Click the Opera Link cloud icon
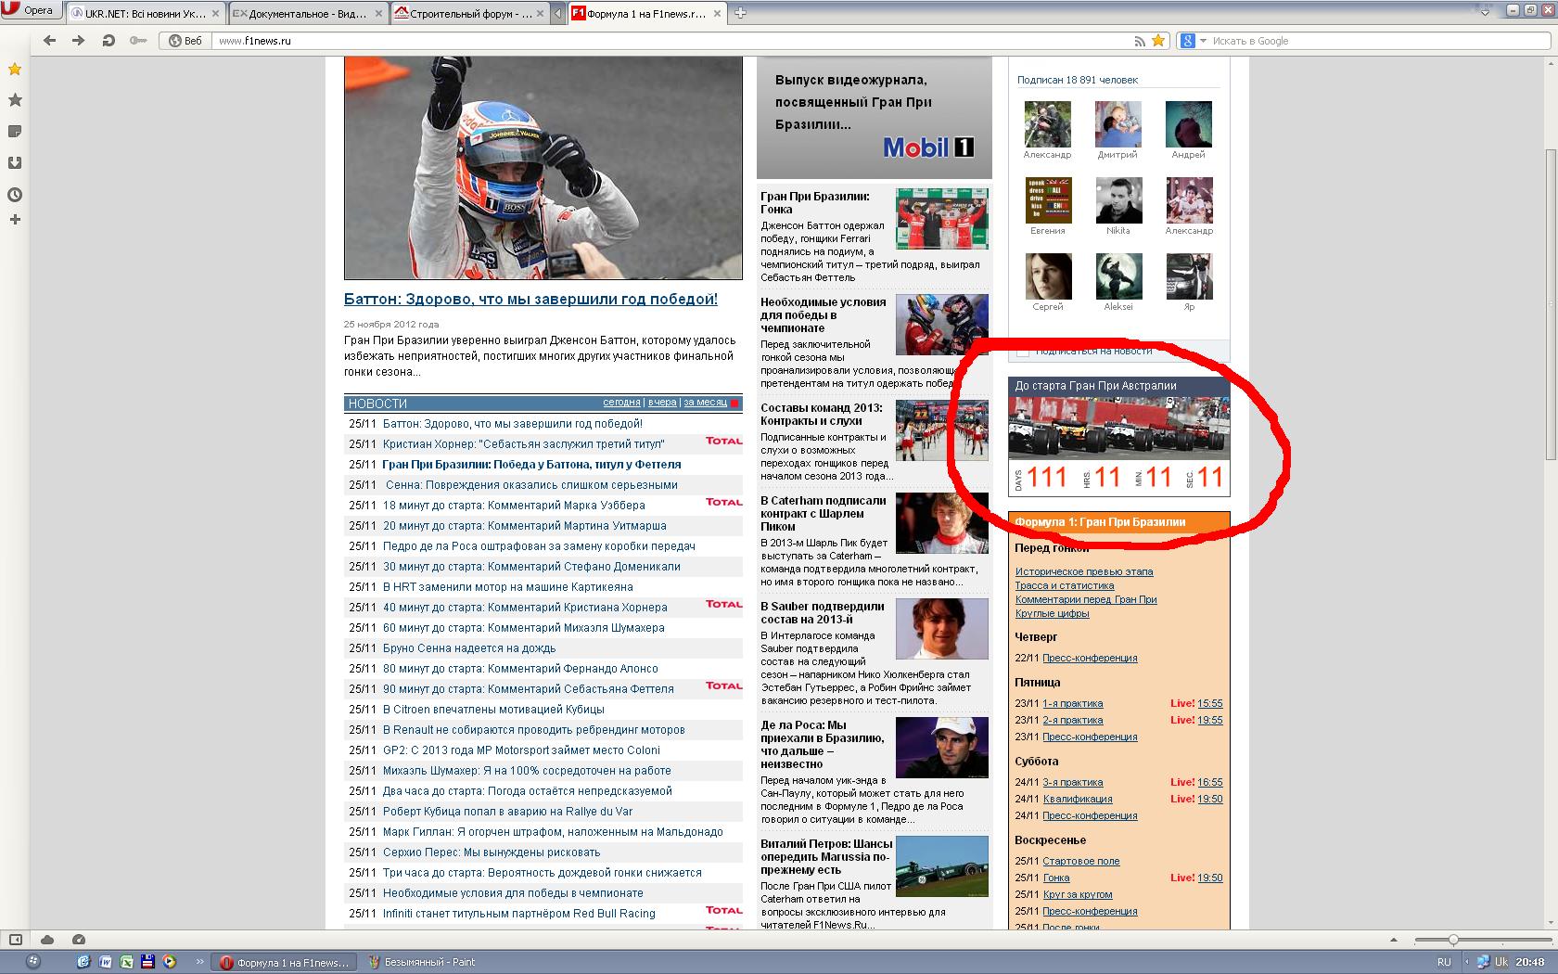The width and height of the screenshot is (1558, 974). (47, 940)
